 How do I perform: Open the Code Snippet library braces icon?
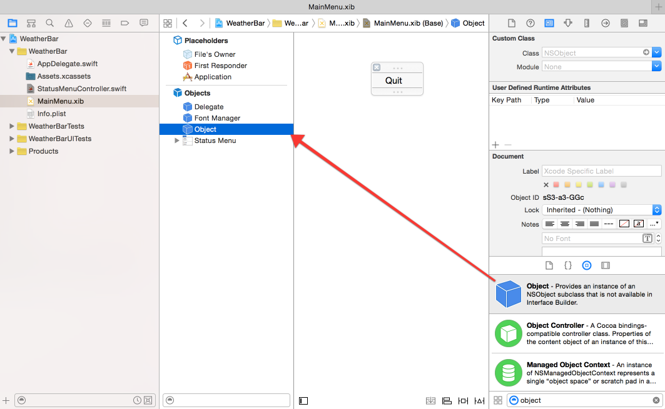point(568,265)
